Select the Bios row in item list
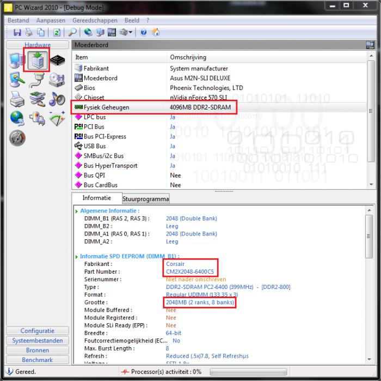The image size is (381, 381). pyautogui.click(x=219, y=88)
